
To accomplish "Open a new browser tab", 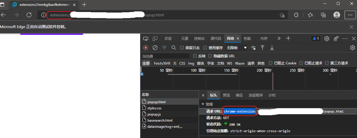I will [84, 4].
